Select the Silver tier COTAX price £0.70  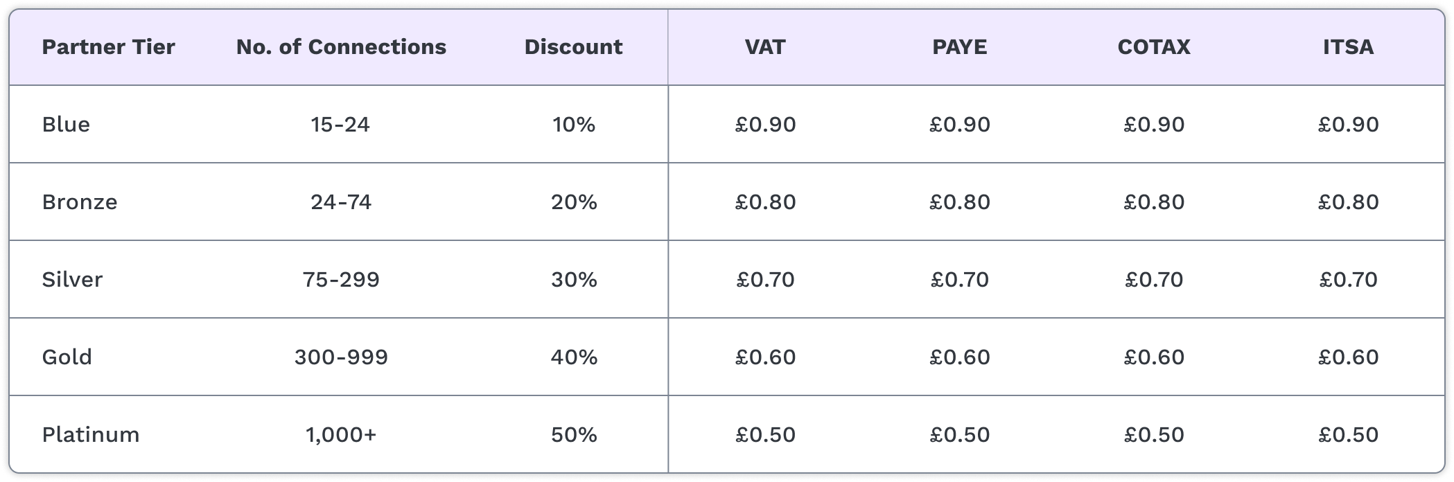[x=1154, y=280]
